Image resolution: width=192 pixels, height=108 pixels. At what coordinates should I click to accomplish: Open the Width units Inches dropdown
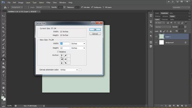(x=78, y=43)
